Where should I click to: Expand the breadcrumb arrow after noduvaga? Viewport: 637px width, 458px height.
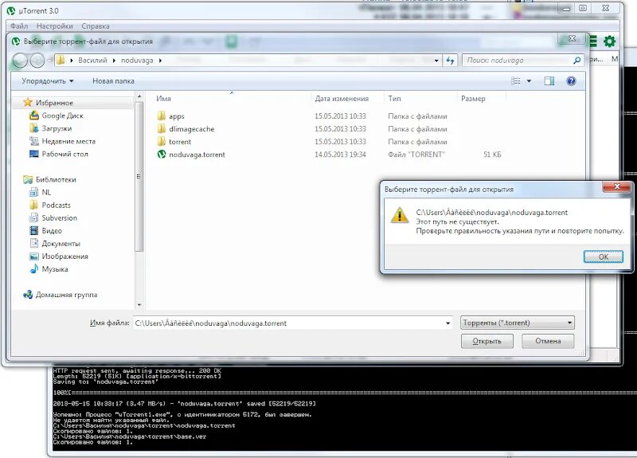pos(161,61)
